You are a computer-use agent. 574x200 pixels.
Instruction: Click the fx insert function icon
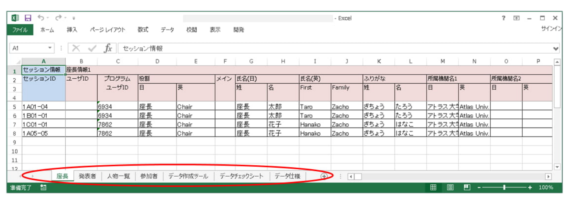click(108, 48)
